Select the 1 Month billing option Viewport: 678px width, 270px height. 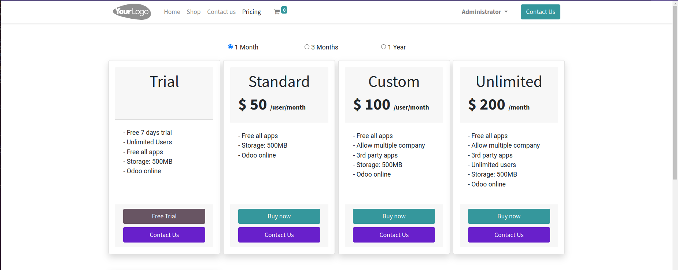[231, 47]
